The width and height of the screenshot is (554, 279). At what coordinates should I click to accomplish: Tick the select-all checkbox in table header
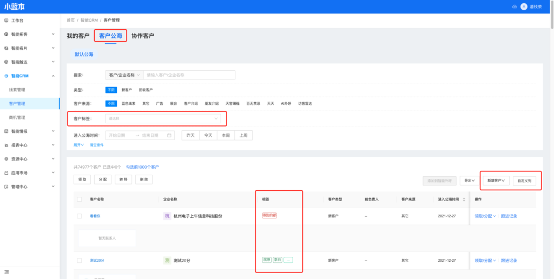coord(80,200)
